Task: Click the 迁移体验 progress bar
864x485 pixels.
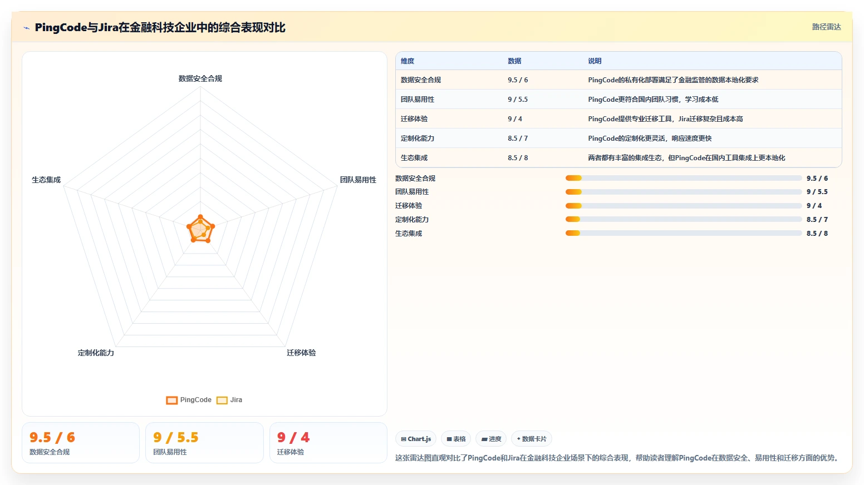Action: coord(684,206)
